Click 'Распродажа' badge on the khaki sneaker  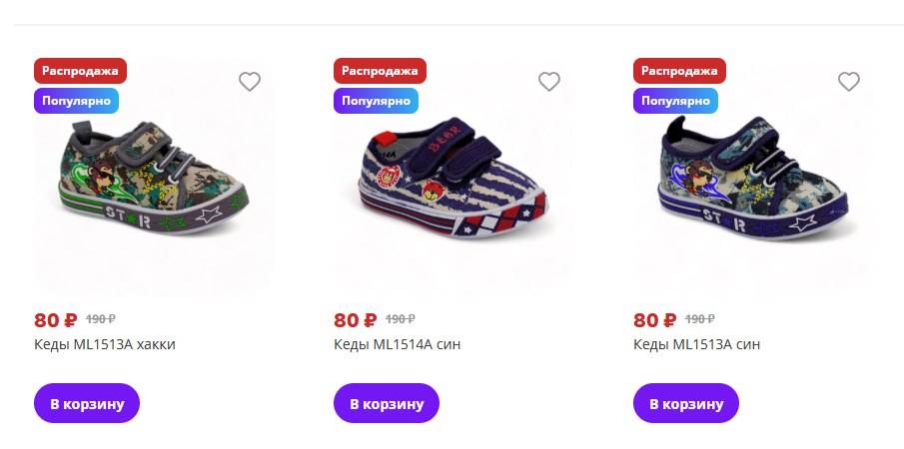[x=80, y=71]
